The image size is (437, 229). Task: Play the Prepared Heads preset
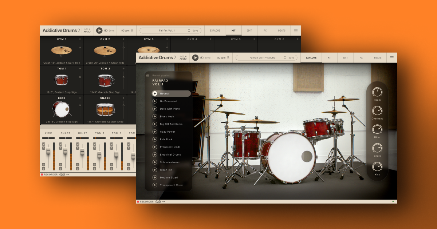coord(155,147)
